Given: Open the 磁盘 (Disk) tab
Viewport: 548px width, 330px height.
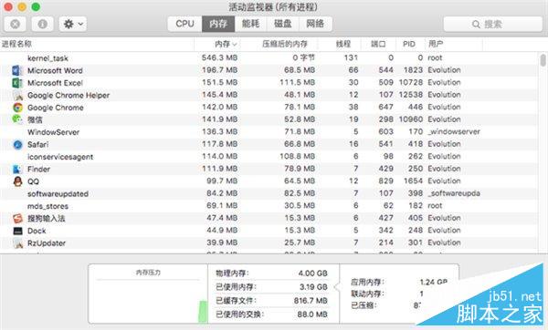Looking at the screenshot, I should (282, 24).
